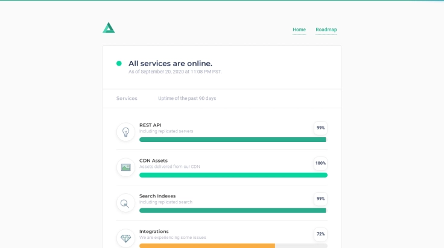Click the CDN Assets uptime bar

click(x=233, y=175)
